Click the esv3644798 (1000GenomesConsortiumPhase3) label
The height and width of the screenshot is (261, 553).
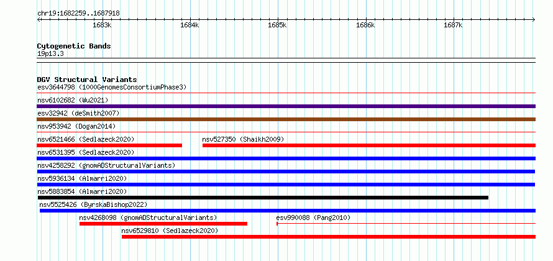pyautogui.click(x=112, y=87)
